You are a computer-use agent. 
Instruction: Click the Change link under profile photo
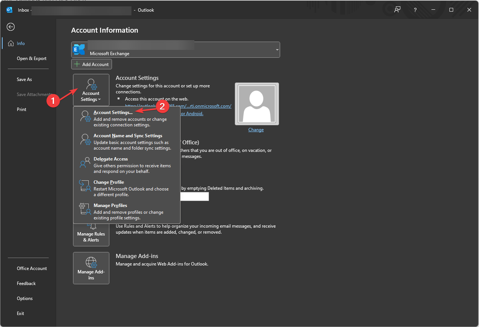pyautogui.click(x=256, y=130)
